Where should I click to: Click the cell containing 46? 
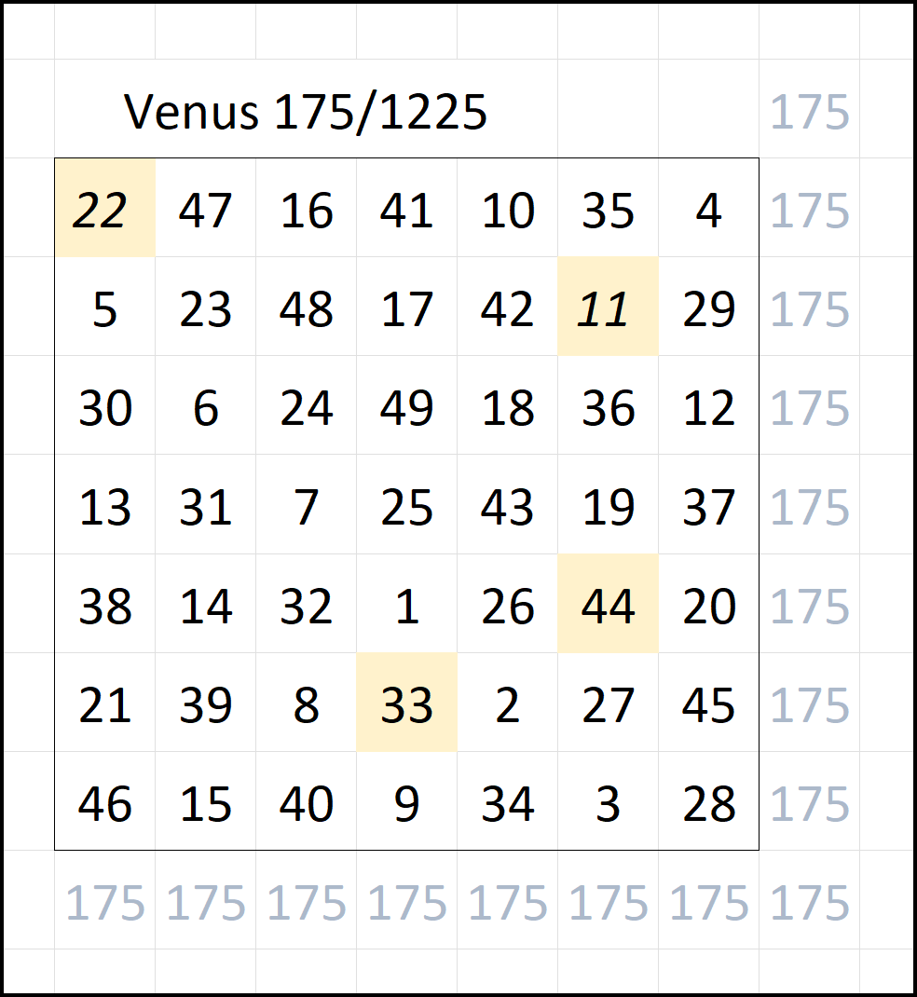coord(104,802)
